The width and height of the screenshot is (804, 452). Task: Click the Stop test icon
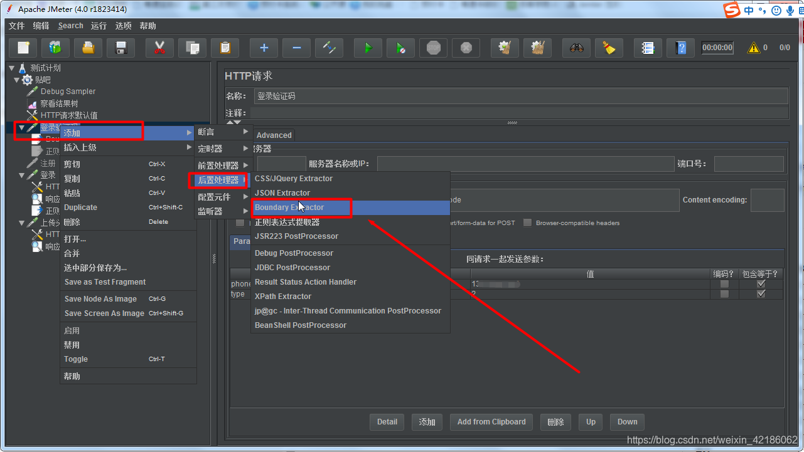coord(433,48)
